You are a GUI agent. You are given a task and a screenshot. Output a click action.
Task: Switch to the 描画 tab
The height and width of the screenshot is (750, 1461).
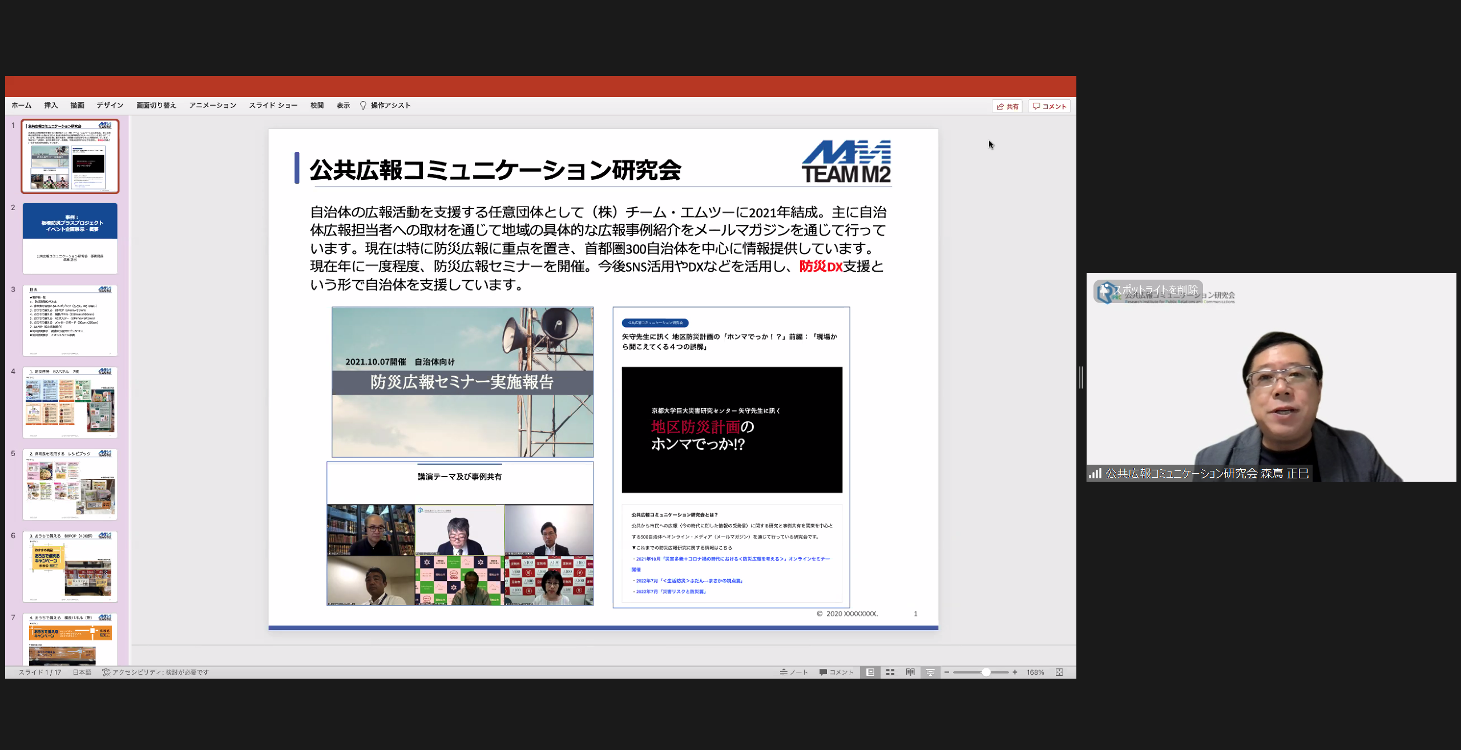click(77, 106)
